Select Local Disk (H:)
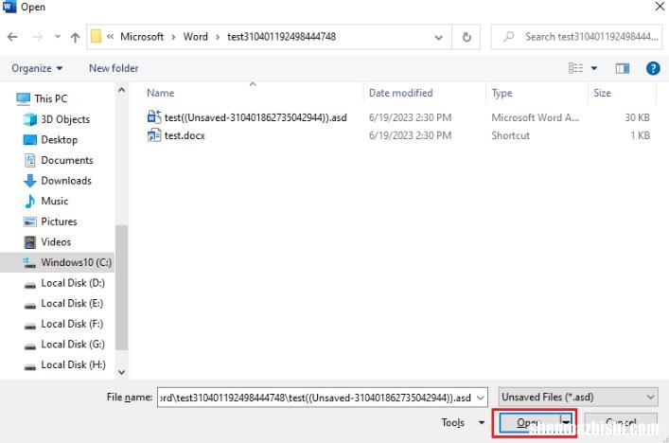Screen dimensions: 669x443 pyautogui.click(x=73, y=364)
